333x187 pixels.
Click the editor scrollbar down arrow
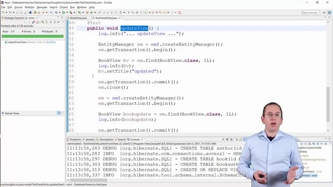[328, 130]
